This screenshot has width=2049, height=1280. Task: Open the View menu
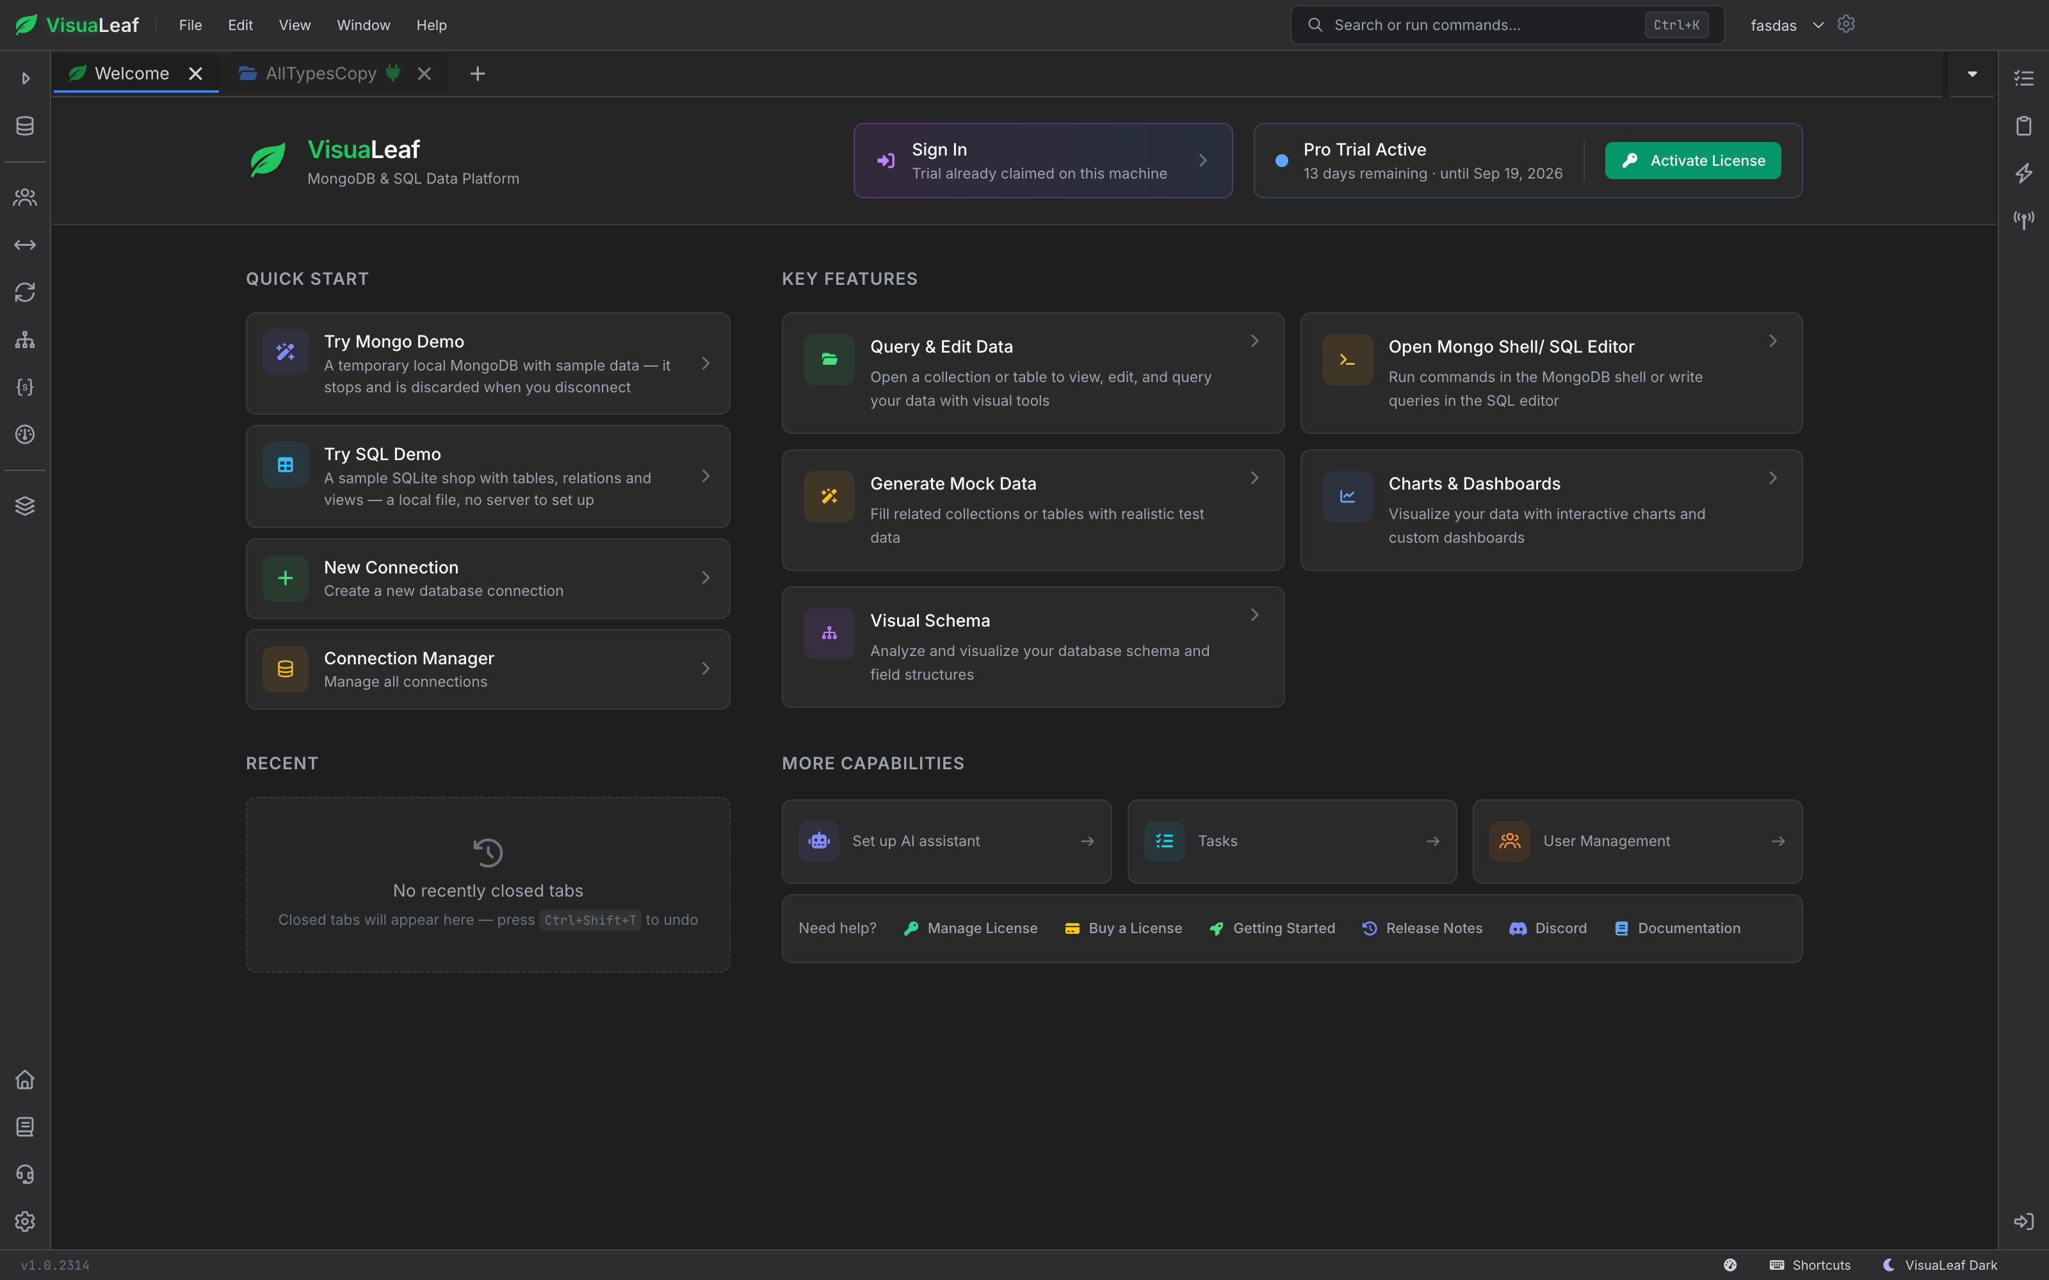(x=295, y=26)
